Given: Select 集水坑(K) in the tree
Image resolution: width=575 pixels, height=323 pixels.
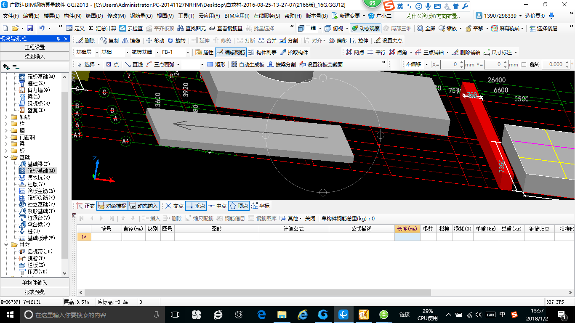Looking at the screenshot, I should 38,177.
